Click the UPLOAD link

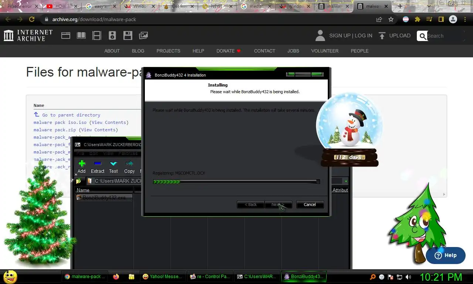click(x=400, y=35)
